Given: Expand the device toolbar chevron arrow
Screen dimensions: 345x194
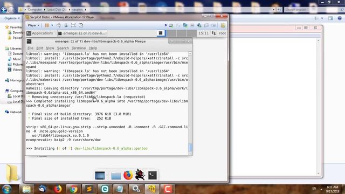Looking at the screenshot, I should [166, 25].
